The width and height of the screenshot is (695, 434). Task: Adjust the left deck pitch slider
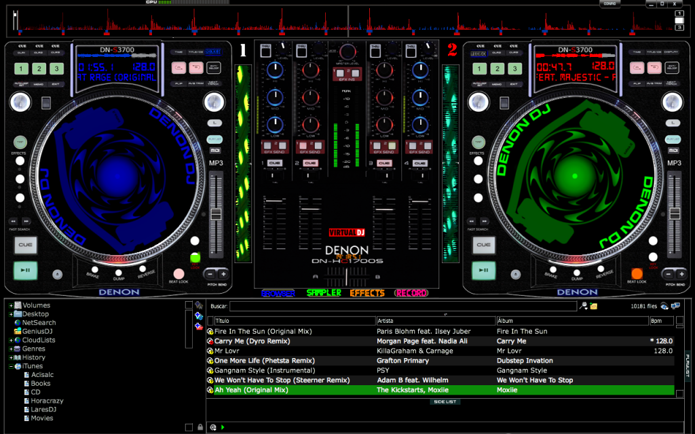(216, 214)
